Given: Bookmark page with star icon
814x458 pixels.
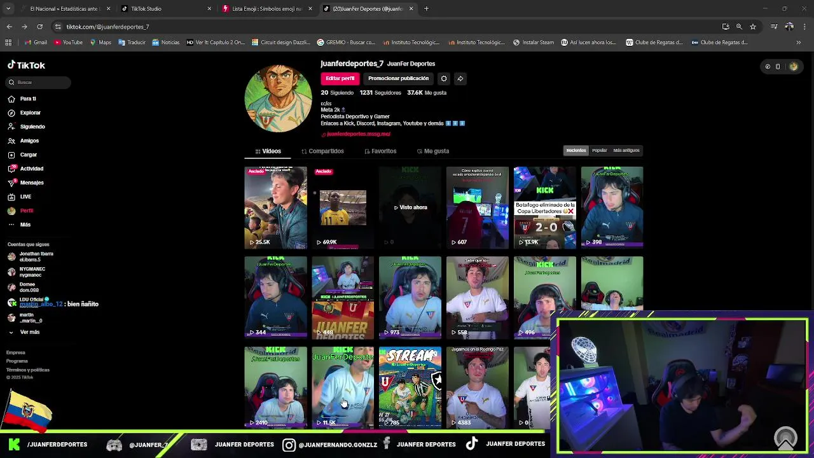Looking at the screenshot, I should [753, 27].
